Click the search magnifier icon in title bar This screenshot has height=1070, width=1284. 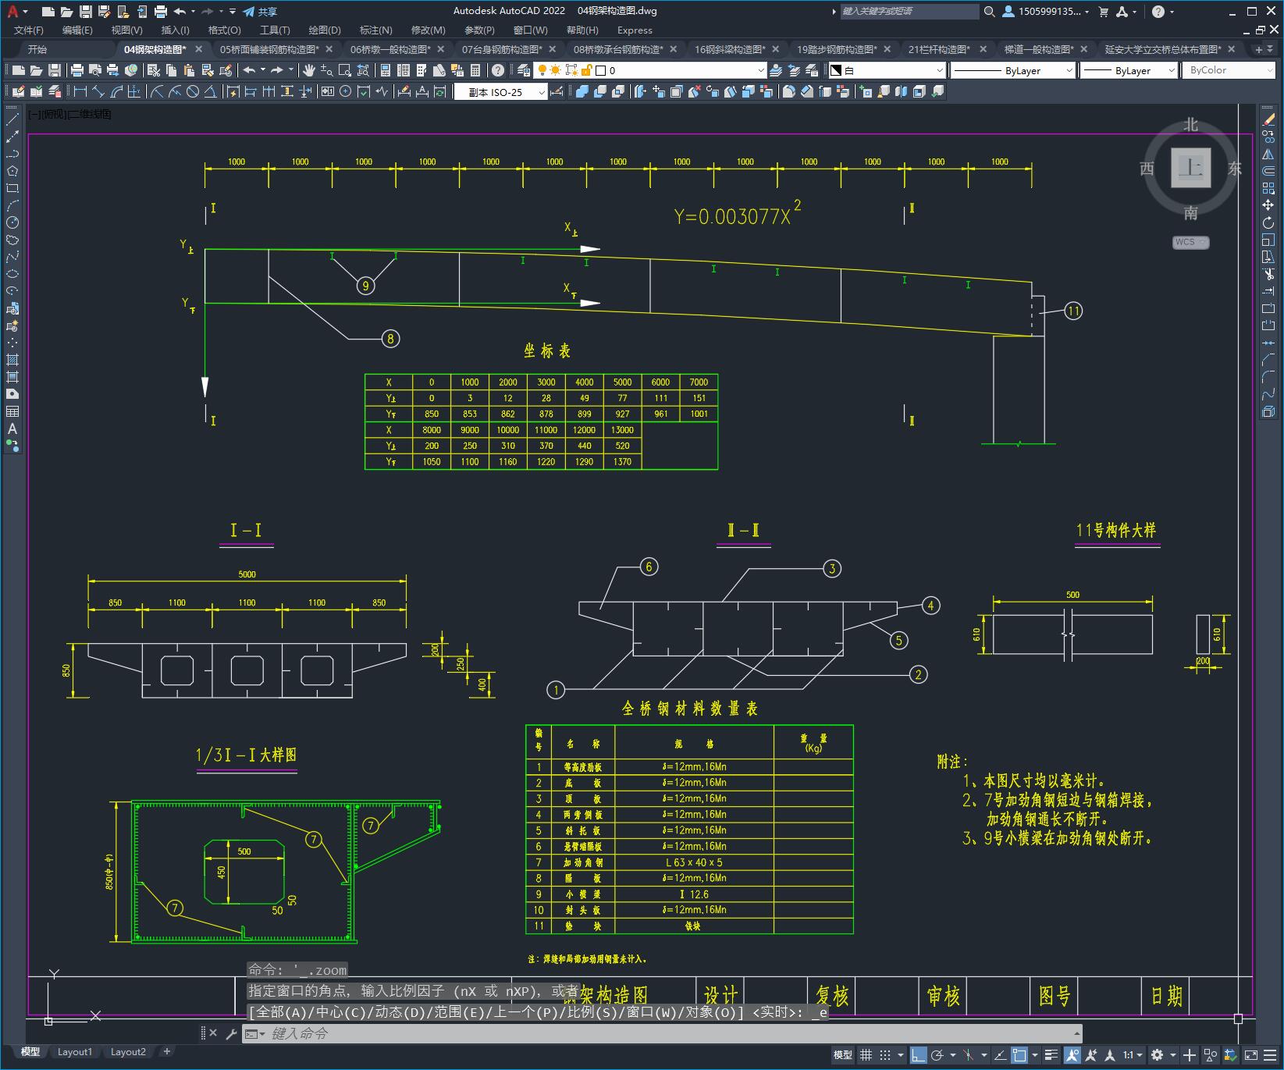pyautogui.click(x=990, y=11)
